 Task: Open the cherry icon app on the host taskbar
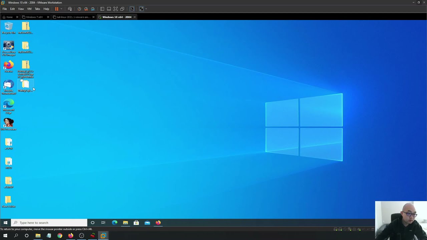(92, 236)
